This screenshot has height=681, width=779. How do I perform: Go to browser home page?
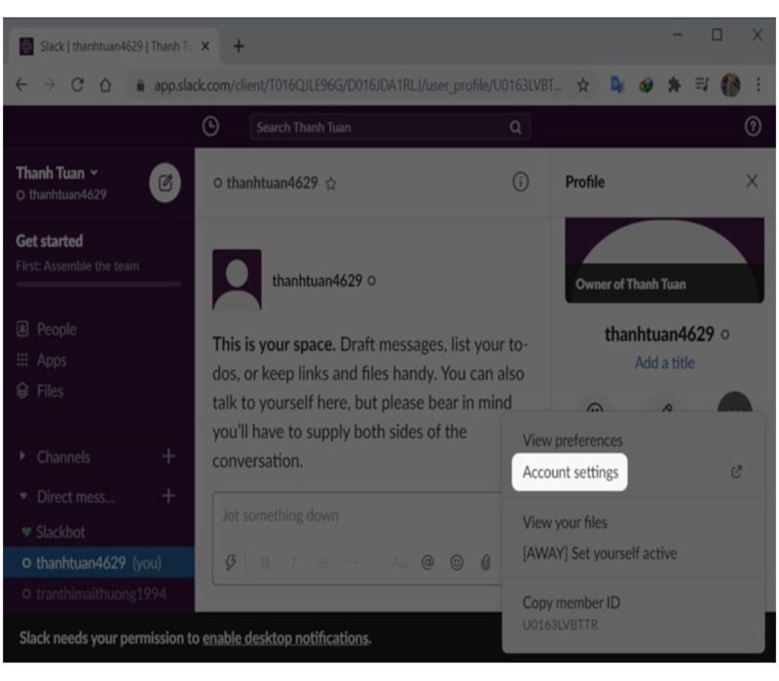pos(105,85)
